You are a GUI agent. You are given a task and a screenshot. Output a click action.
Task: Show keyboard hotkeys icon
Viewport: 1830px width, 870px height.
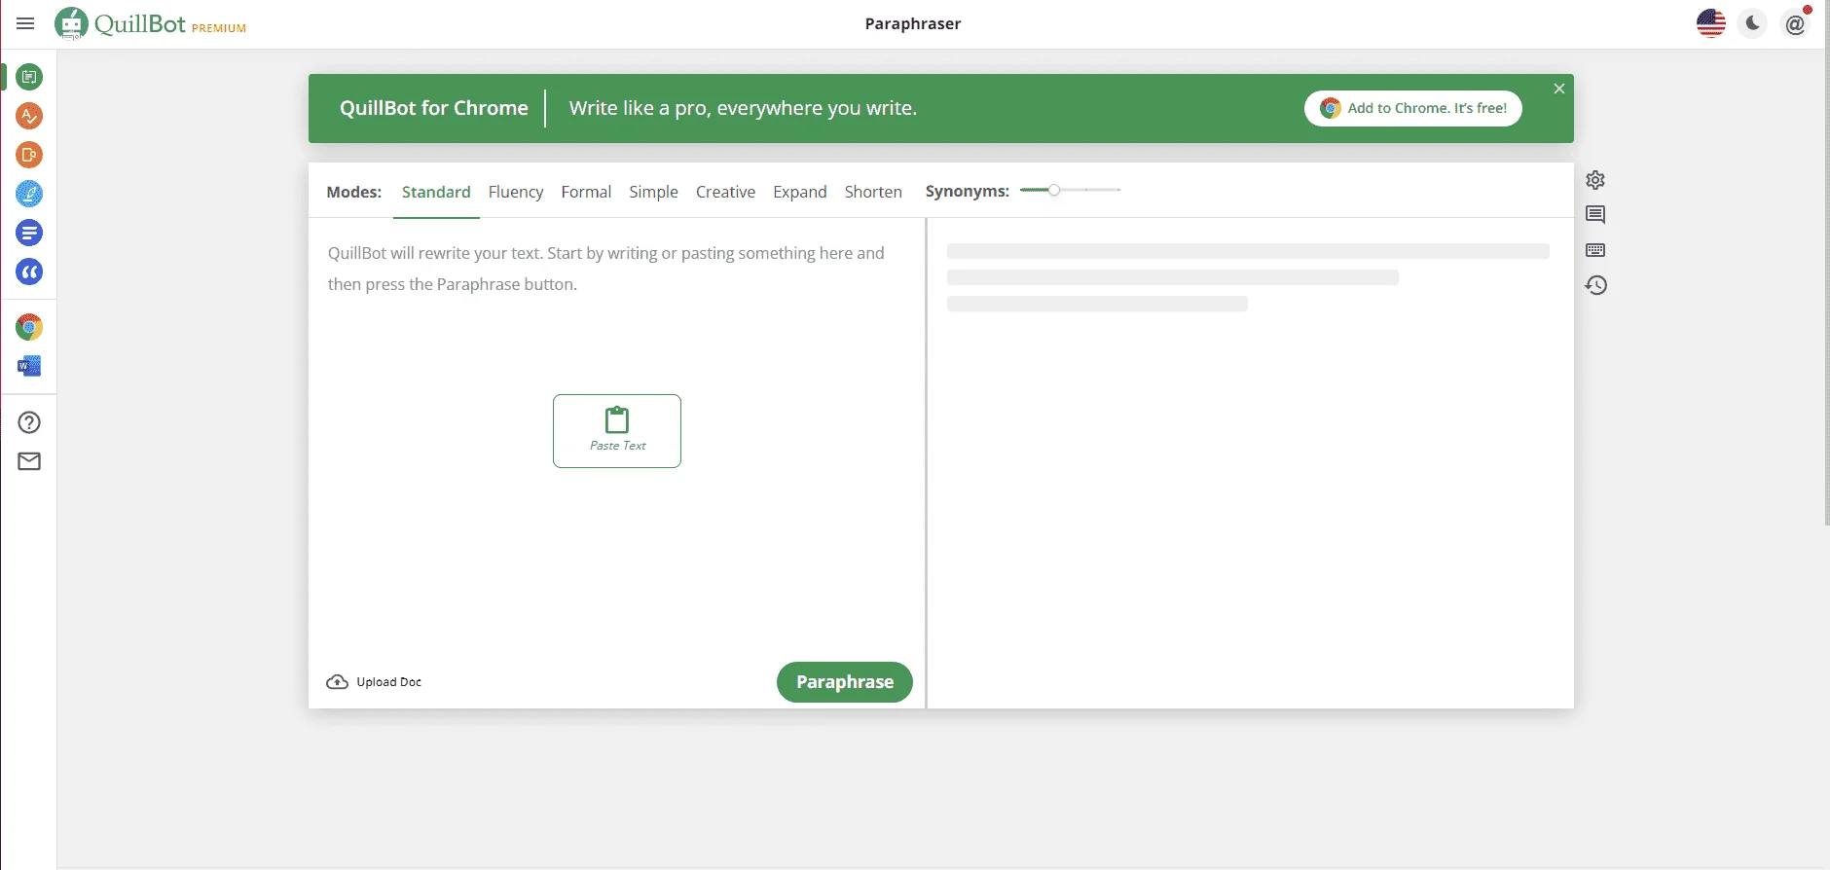point(1595,250)
